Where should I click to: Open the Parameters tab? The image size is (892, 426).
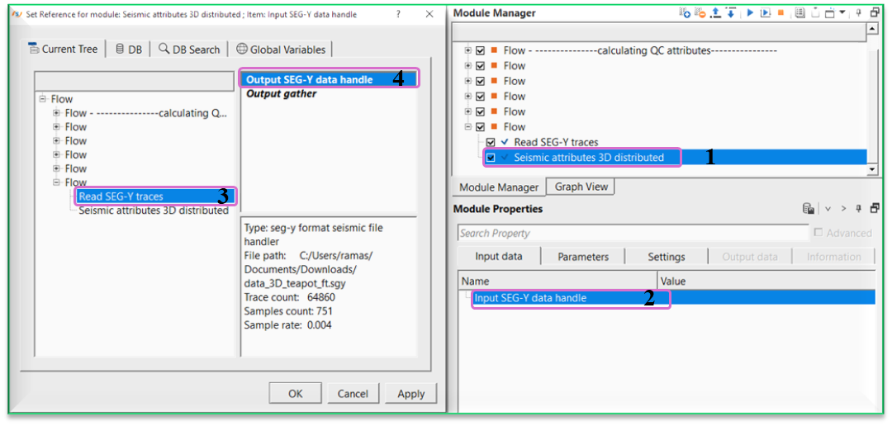coord(583,257)
